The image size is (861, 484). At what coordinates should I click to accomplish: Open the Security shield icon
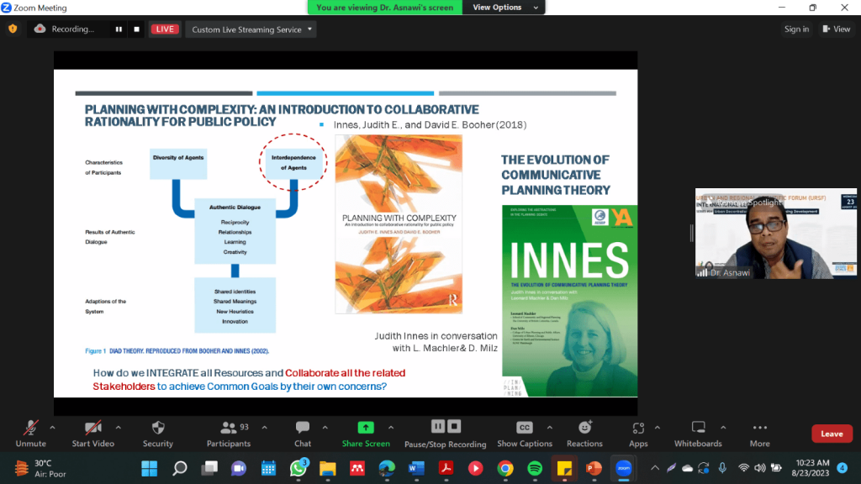pyautogui.click(x=157, y=429)
